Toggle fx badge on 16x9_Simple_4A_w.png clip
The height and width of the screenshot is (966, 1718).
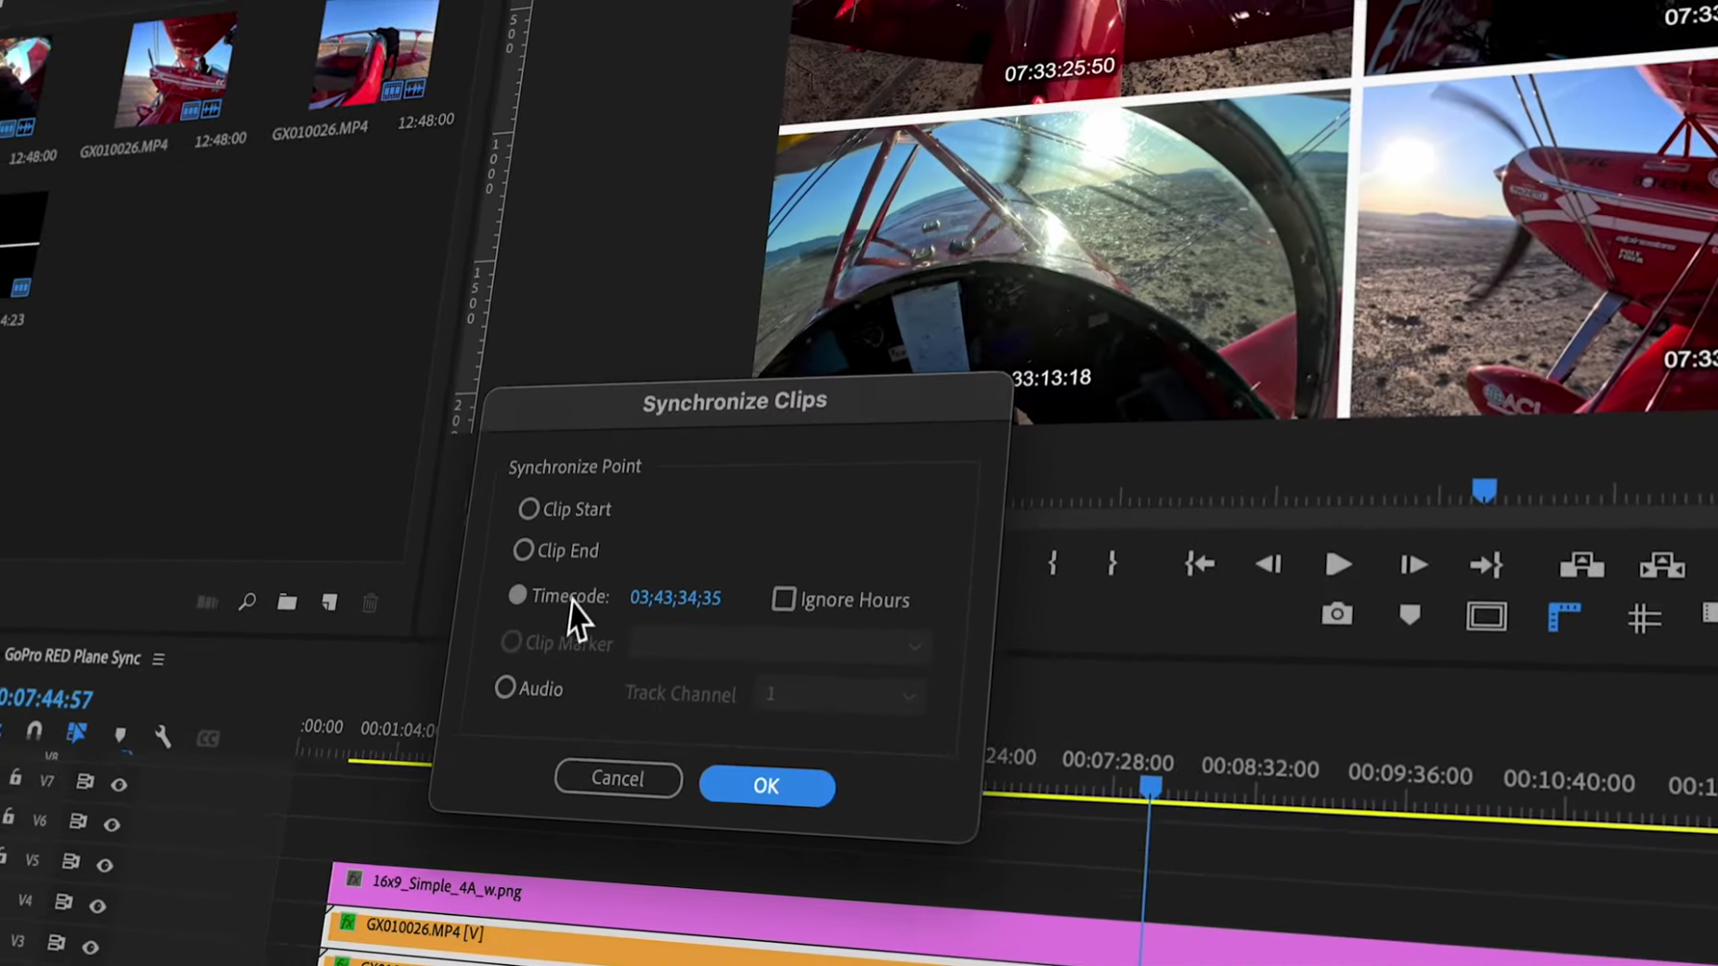click(x=354, y=878)
